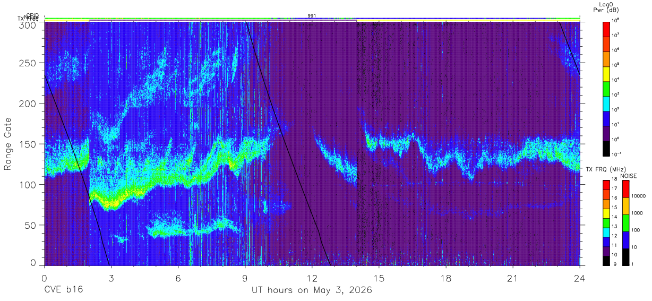
Task: Click the "NOISE" legend title
Action: point(629,175)
